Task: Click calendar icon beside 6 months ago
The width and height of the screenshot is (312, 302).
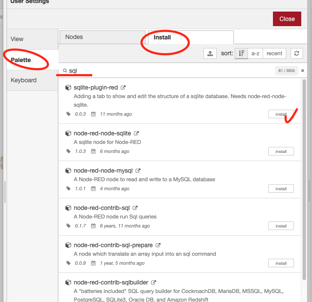Action: pos(93,151)
